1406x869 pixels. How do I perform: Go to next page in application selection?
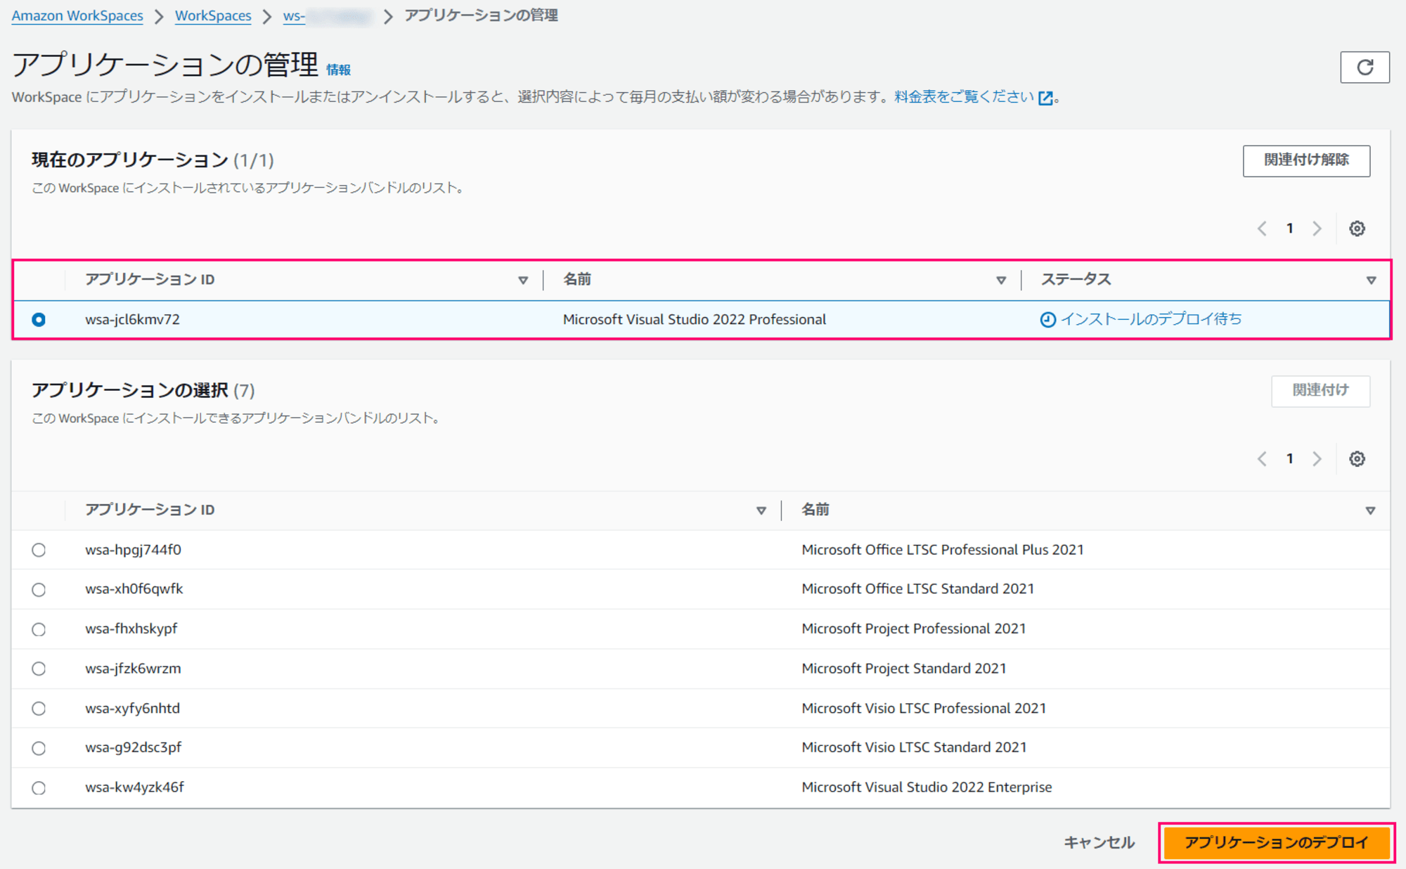pyautogui.click(x=1317, y=459)
